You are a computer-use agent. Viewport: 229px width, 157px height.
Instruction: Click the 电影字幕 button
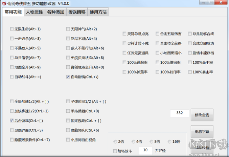tap(202, 132)
